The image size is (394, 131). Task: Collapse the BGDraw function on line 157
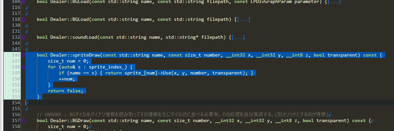coord(24,120)
